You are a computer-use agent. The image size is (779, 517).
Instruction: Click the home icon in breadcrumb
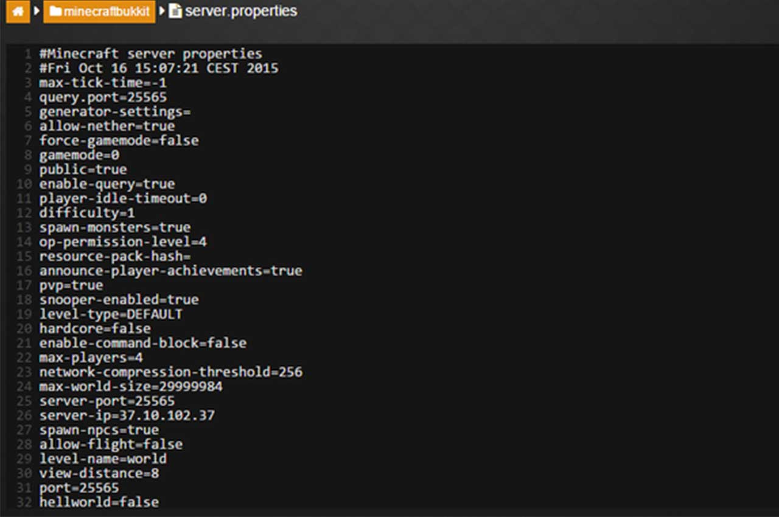pos(18,12)
